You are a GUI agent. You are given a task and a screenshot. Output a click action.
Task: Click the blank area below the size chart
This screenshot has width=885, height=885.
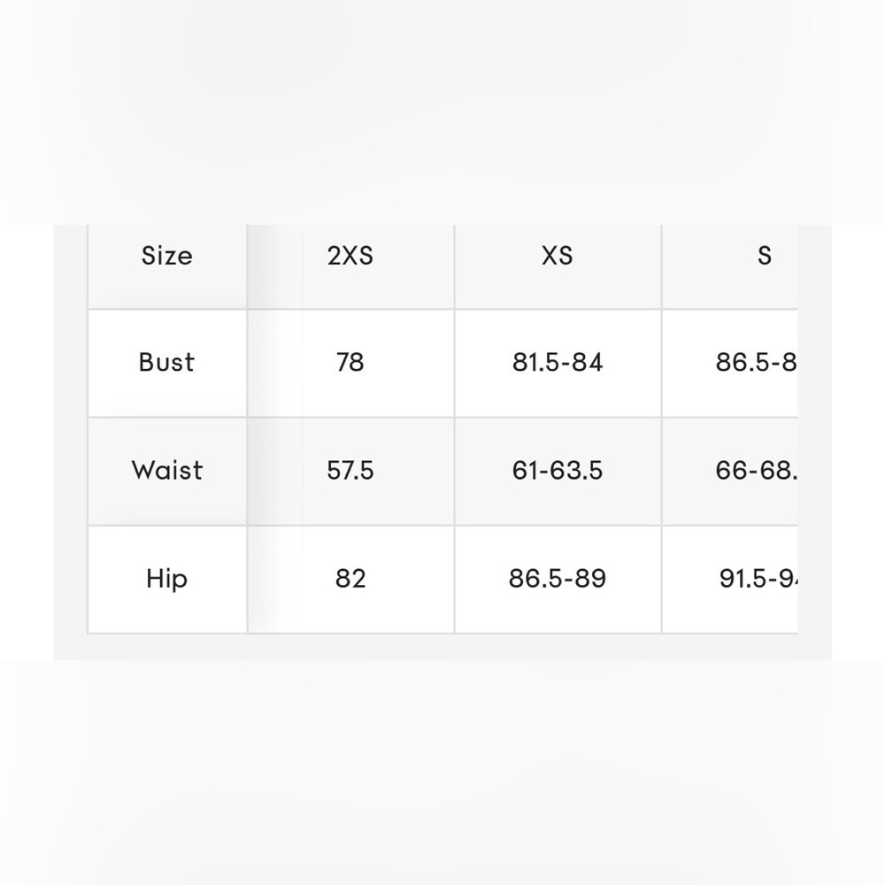[x=442, y=770]
